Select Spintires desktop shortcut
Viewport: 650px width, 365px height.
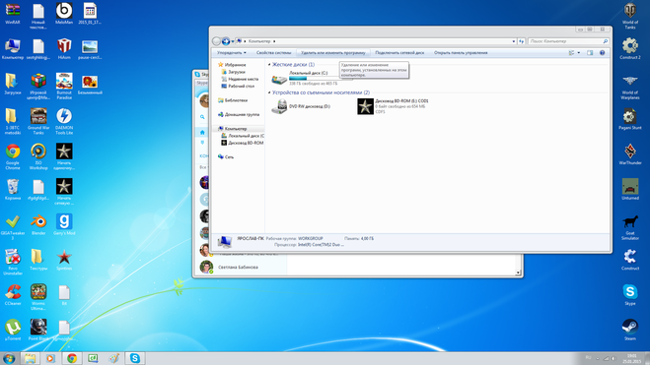click(64, 260)
